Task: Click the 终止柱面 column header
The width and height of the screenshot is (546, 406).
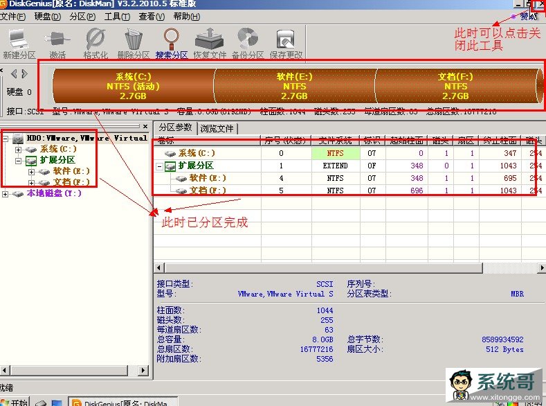Action: [500, 141]
